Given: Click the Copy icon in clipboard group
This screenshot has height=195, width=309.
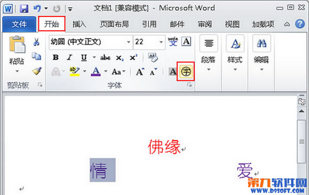Looking at the screenshot, I should tap(36, 56).
